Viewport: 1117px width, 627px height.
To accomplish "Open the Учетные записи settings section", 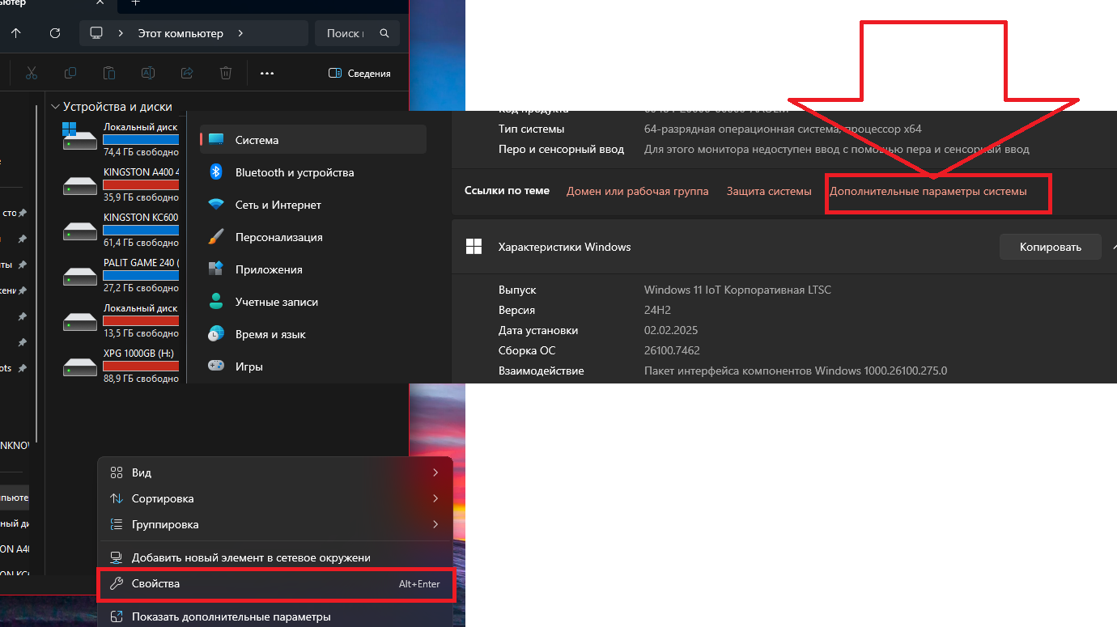I will (x=313, y=302).
